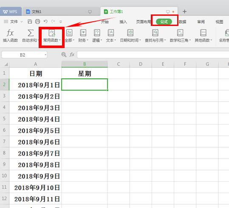Switch to the 数据 ribbon tab

pyautogui.click(x=182, y=22)
